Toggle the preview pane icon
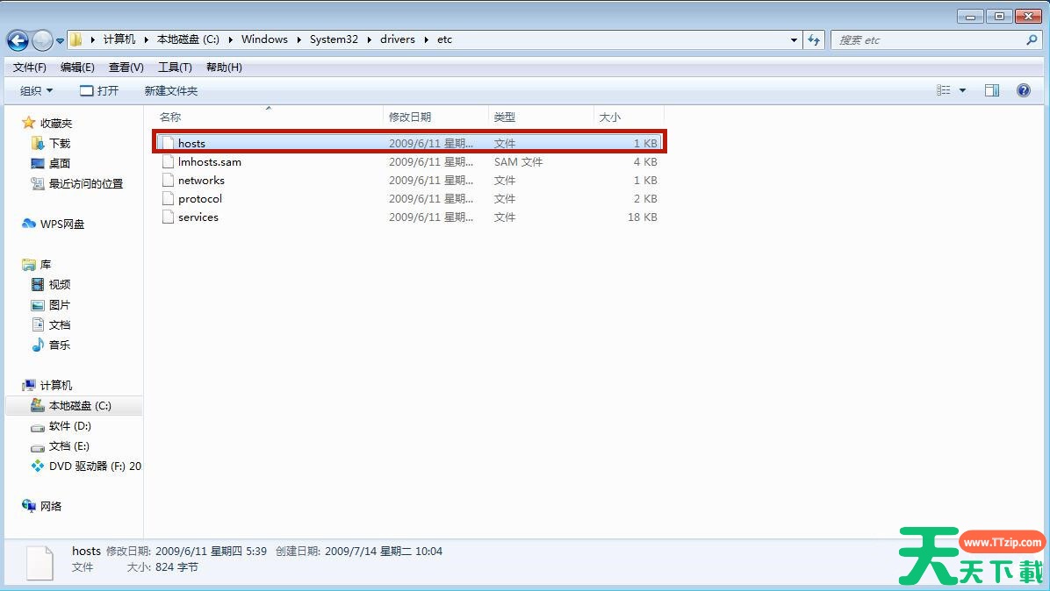 992,90
